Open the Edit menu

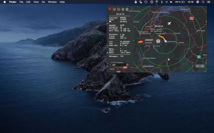[x=28, y=2]
